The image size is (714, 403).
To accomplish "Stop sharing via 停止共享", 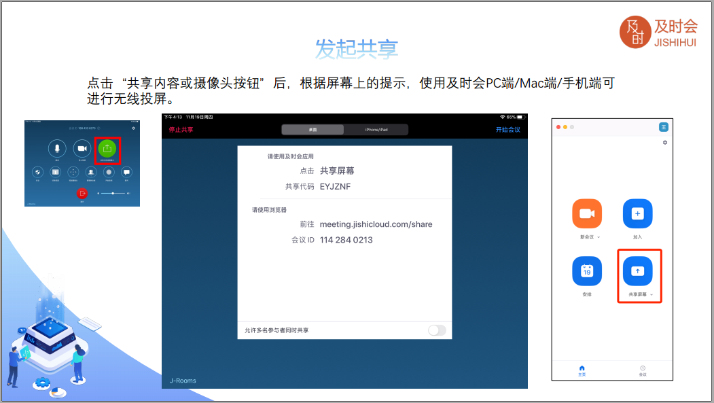I will pos(181,130).
